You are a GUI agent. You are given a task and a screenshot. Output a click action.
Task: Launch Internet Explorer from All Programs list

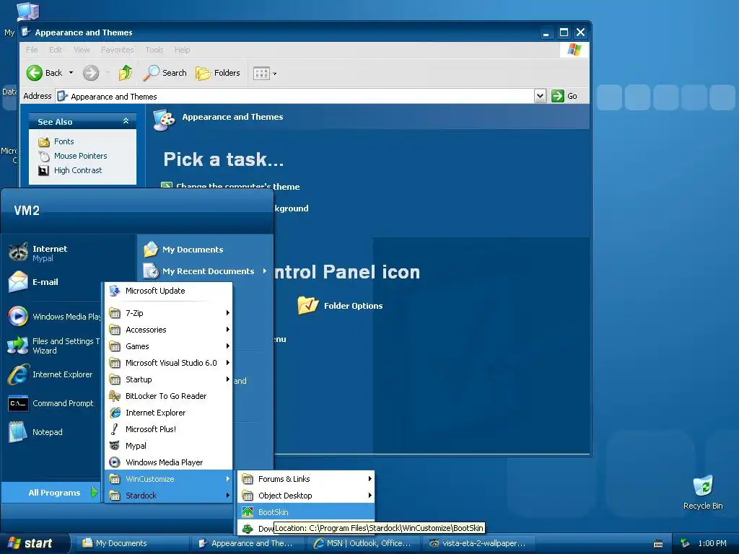tap(169, 413)
